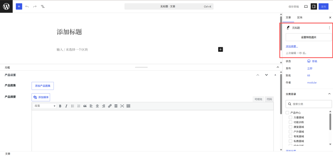Image resolution: width=333 pixels, height=156 pixels.
Task: Insert a numbered list in the 产品摘要 editor
Action: click(x=79, y=106)
